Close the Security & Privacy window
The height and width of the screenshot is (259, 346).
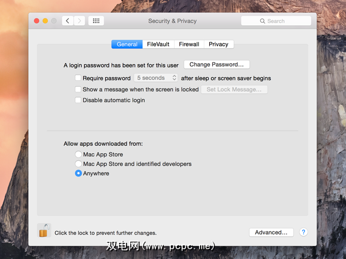coord(37,21)
